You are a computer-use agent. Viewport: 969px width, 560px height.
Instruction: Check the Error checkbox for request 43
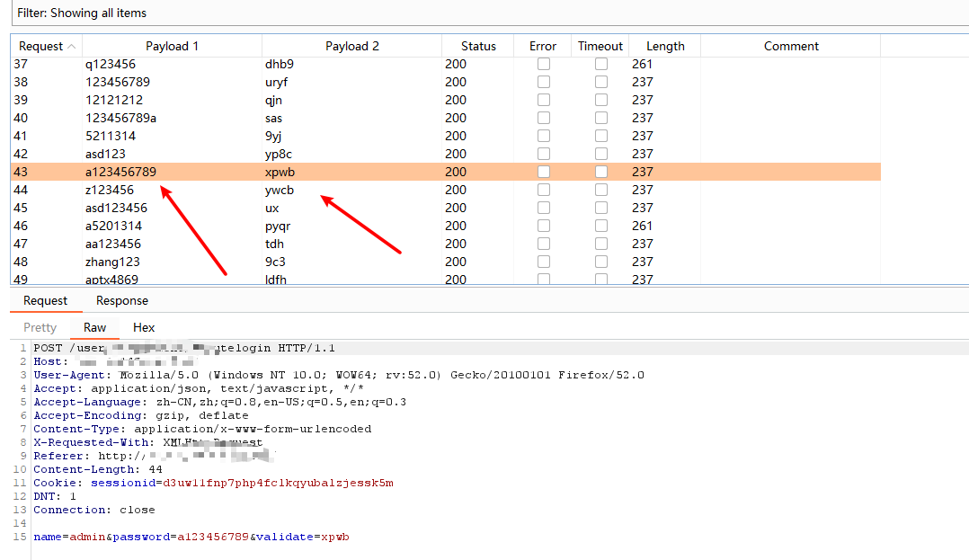[543, 172]
